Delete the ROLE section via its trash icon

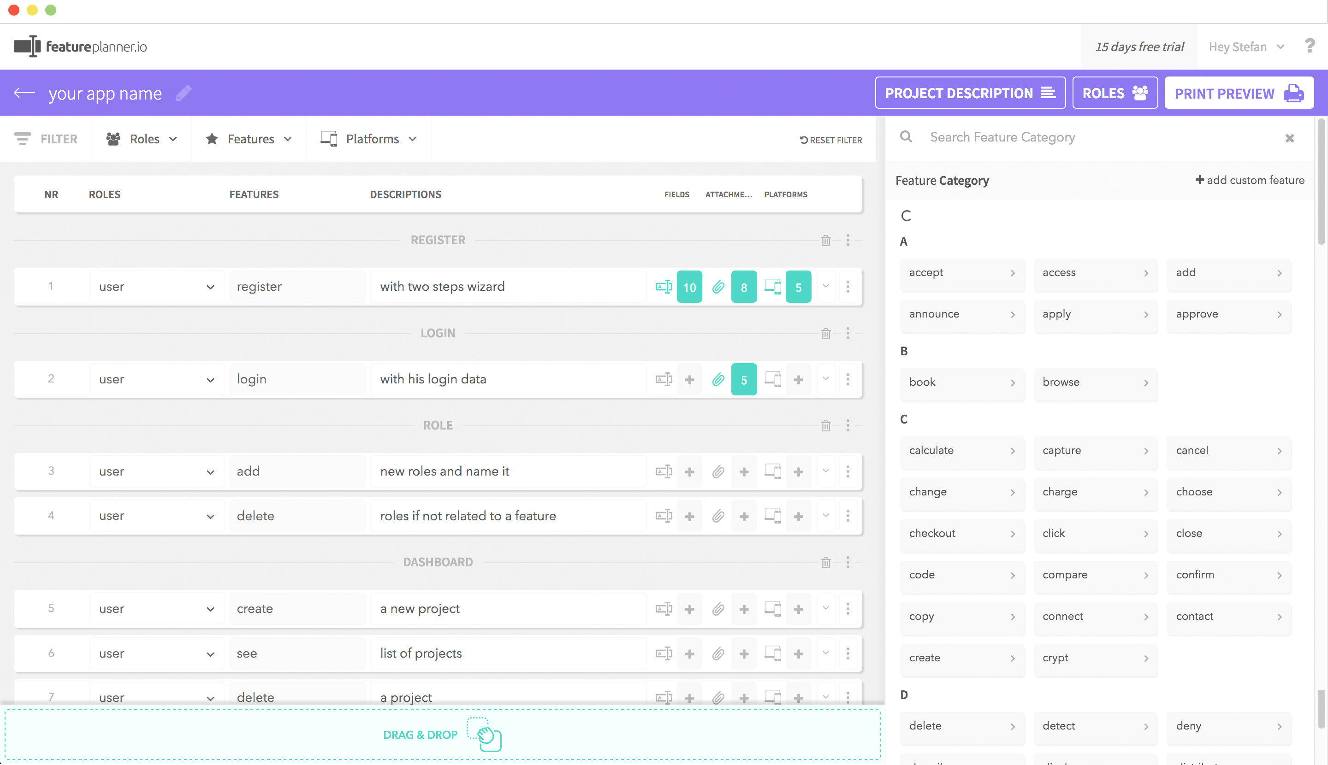pyautogui.click(x=826, y=426)
